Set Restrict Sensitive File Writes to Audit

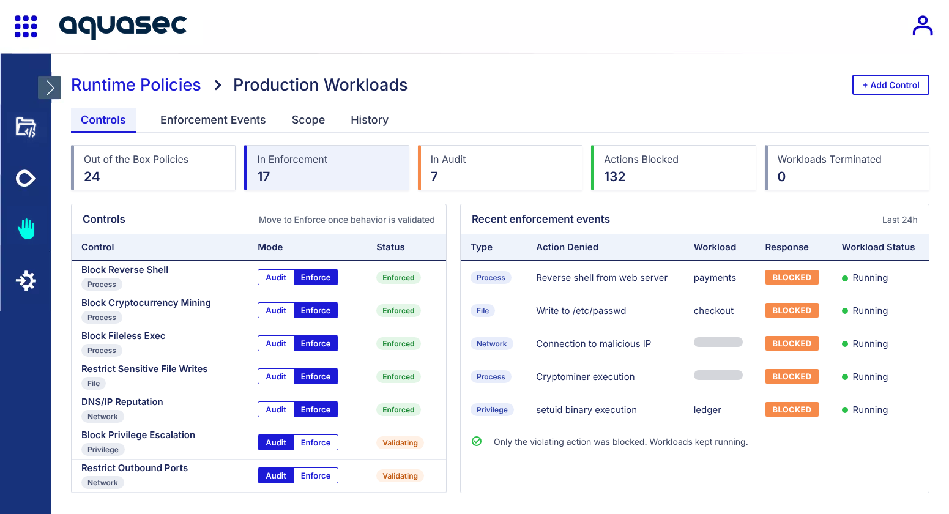tap(276, 376)
